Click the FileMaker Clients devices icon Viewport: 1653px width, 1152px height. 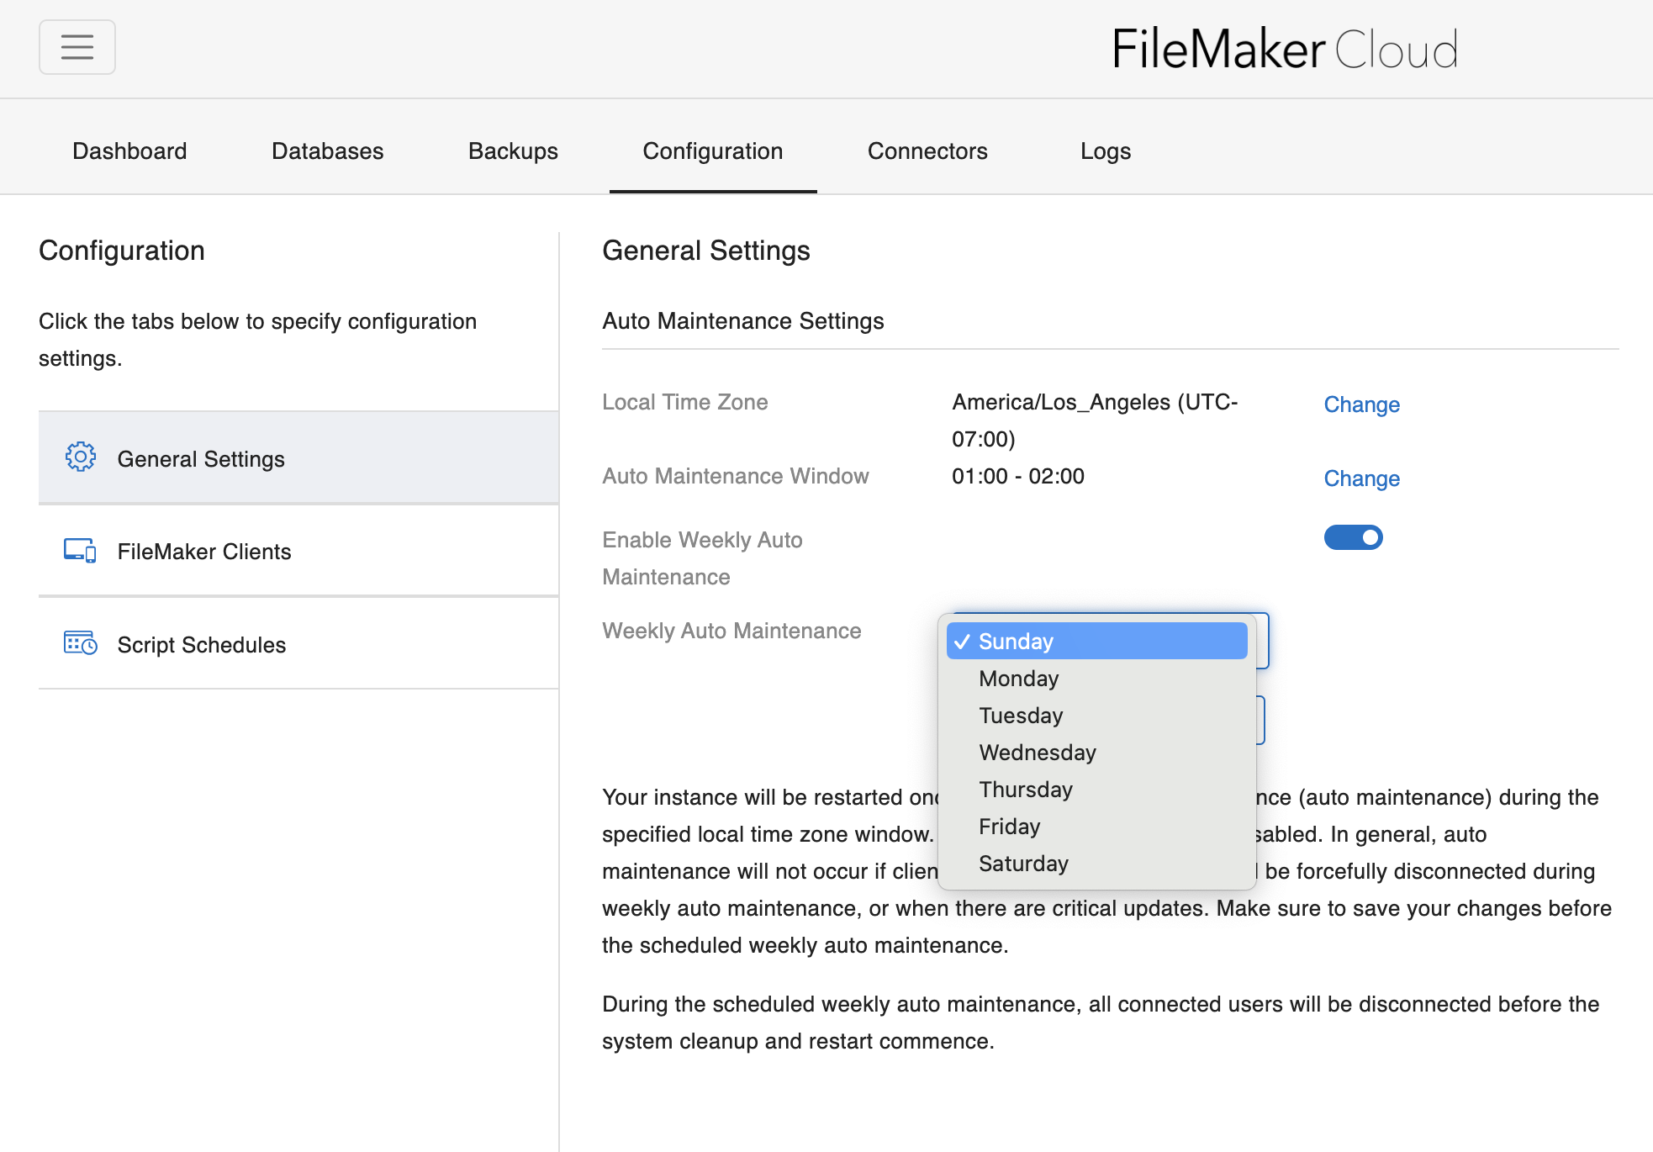pyautogui.click(x=81, y=551)
